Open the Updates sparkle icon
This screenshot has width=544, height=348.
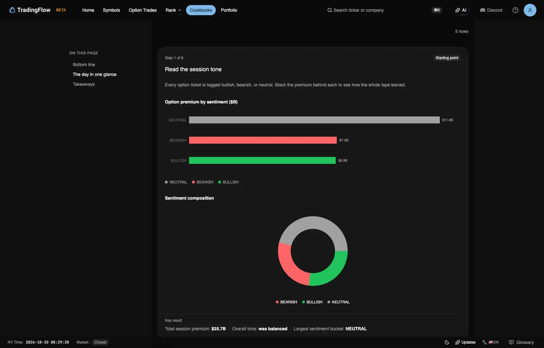(x=458, y=342)
